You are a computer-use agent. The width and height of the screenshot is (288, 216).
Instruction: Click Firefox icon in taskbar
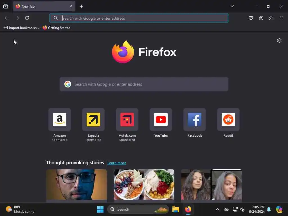(x=188, y=209)
